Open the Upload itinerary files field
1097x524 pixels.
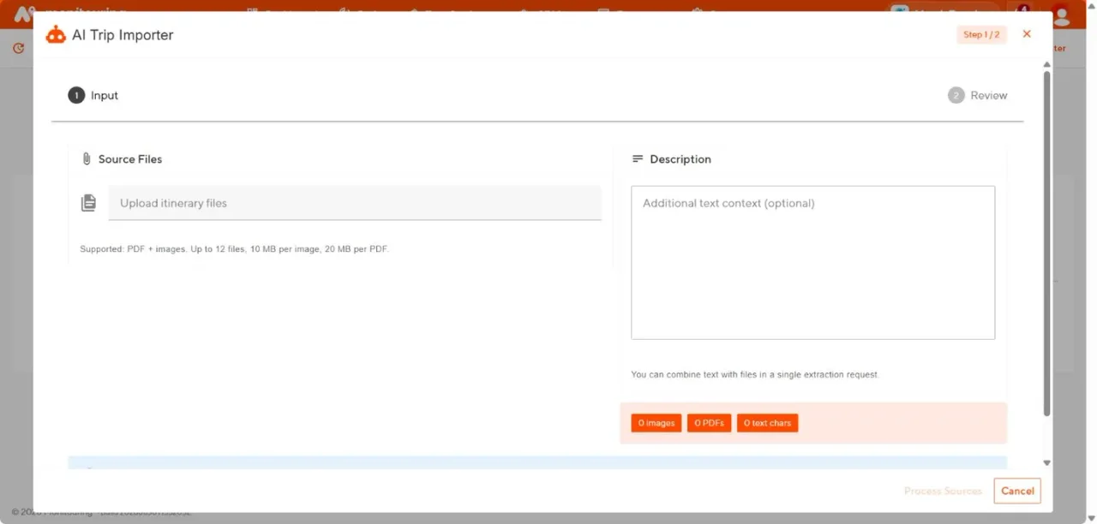click(355, 203)
